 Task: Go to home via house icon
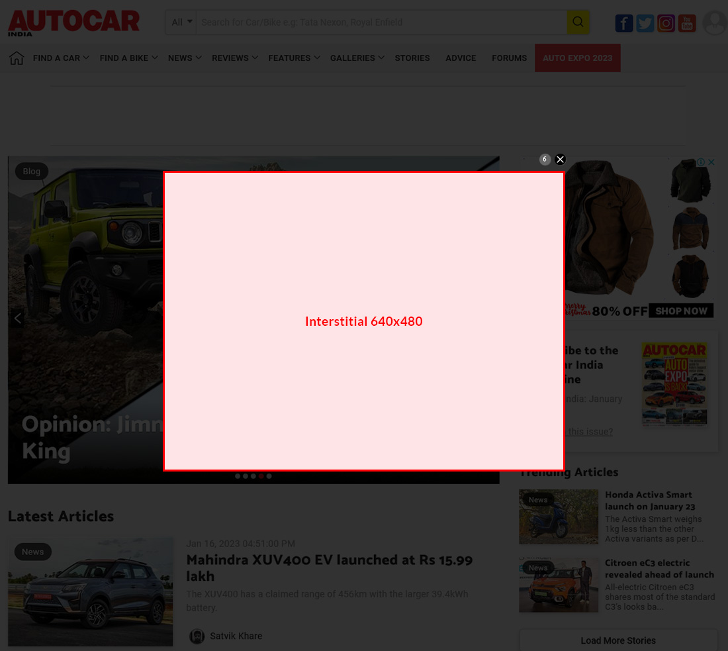[17, 58]
